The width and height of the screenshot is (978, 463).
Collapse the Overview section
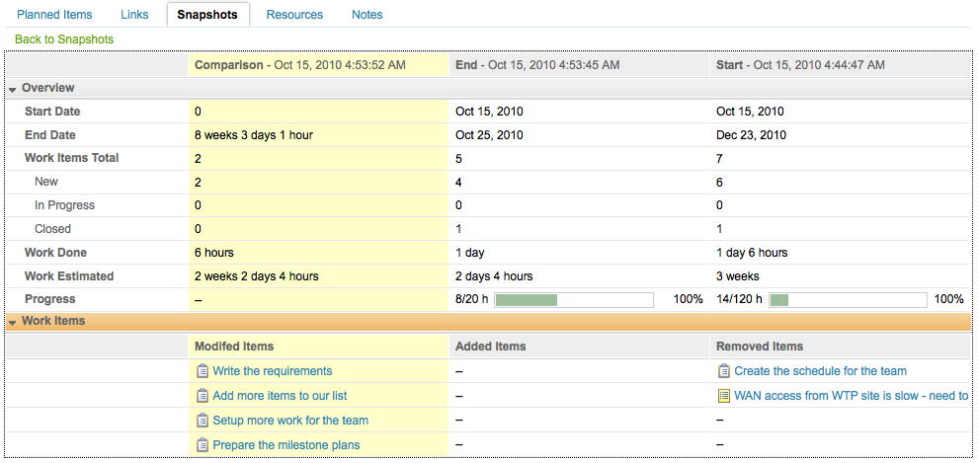pos(13,89)
